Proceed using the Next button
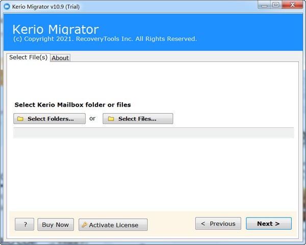This screenshot has height=245, width=306. point(268,224)
